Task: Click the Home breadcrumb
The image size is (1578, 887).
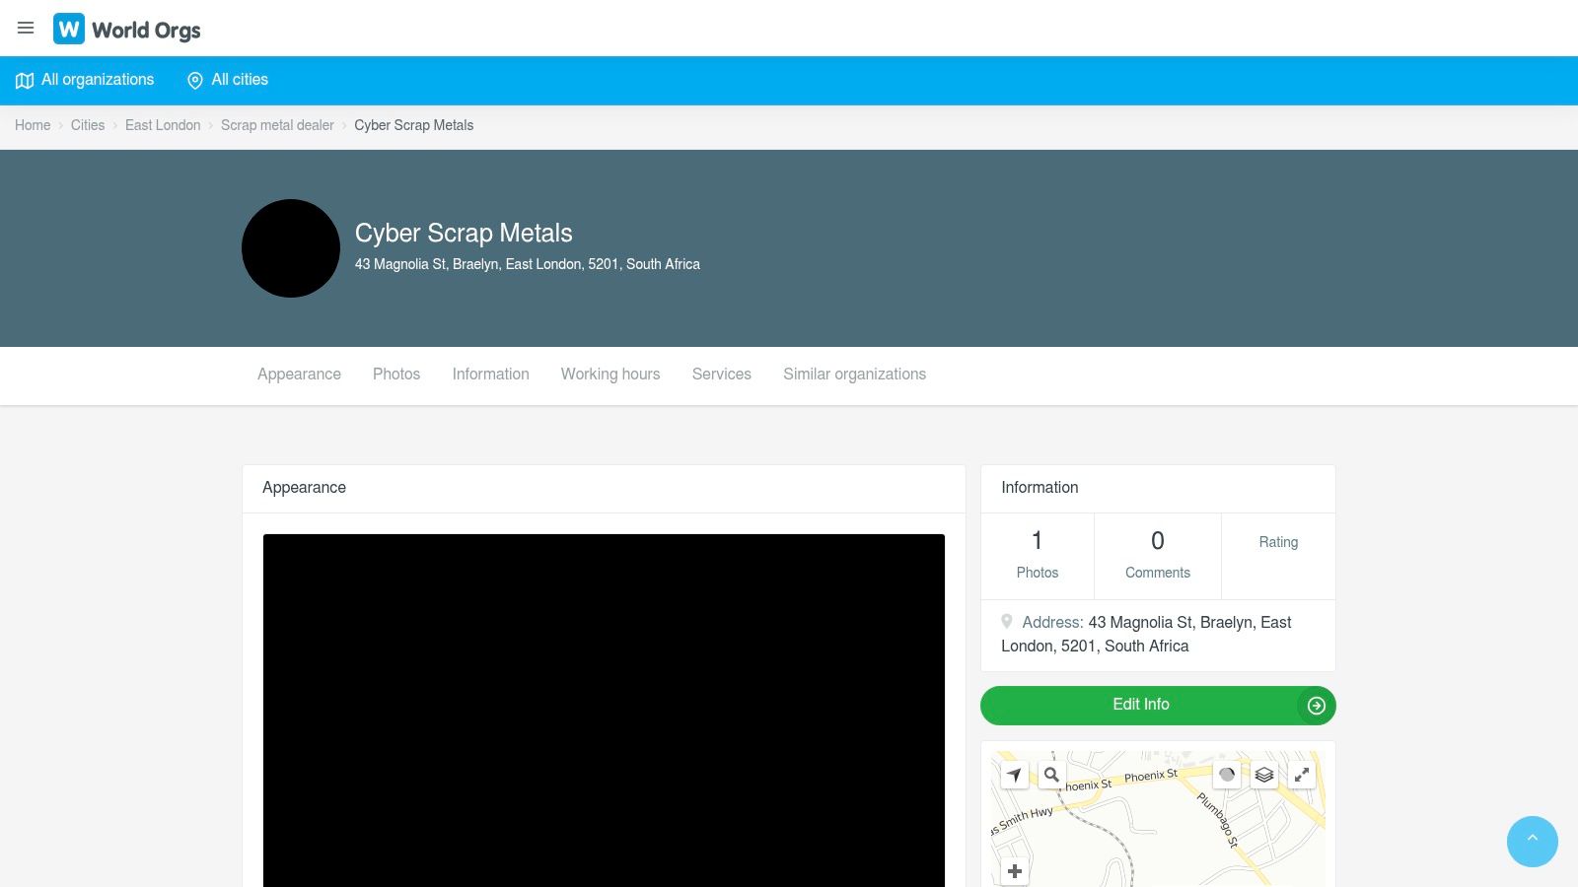Action: tap(33, 125)
